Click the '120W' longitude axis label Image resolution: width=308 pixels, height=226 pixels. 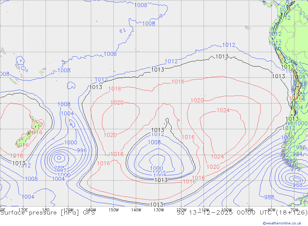click(x=181, y=210)
